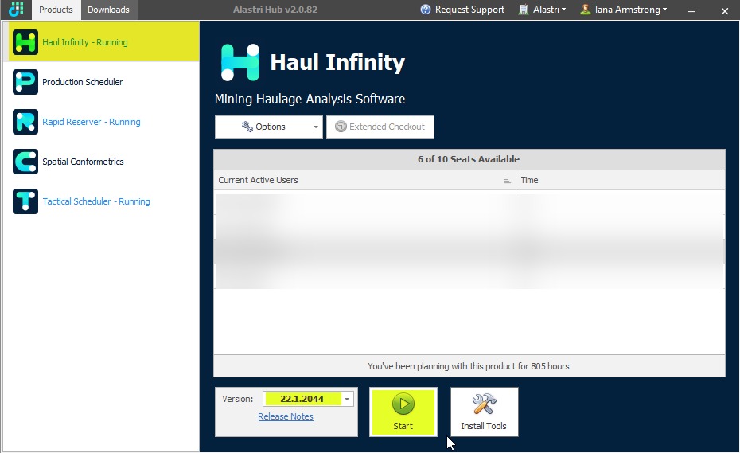Select the Spatial Conformetrics product icon
Viewport: 740px width, 453px height.
[x=25, y=162]
